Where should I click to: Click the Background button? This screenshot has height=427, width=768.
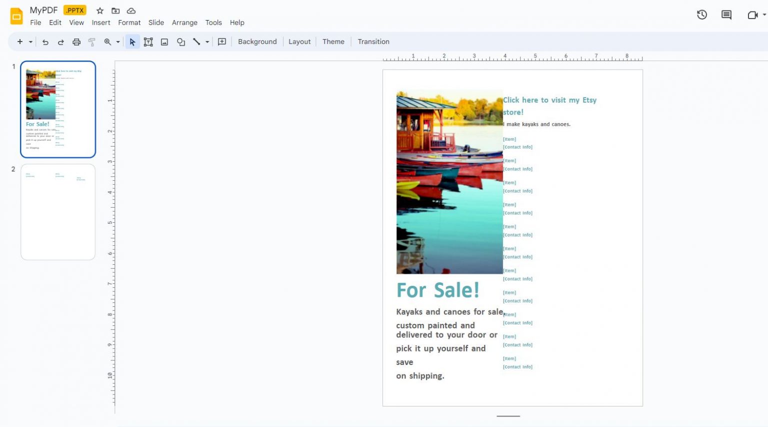(257, 42)
